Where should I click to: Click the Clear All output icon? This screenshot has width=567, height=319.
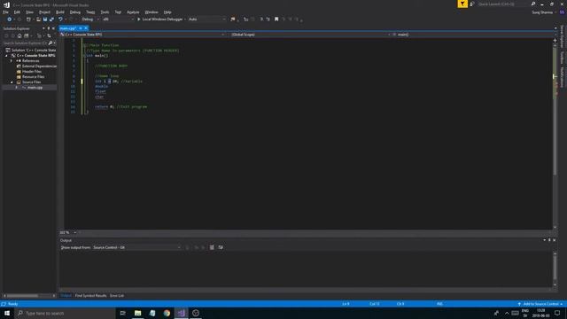(212, 247)
